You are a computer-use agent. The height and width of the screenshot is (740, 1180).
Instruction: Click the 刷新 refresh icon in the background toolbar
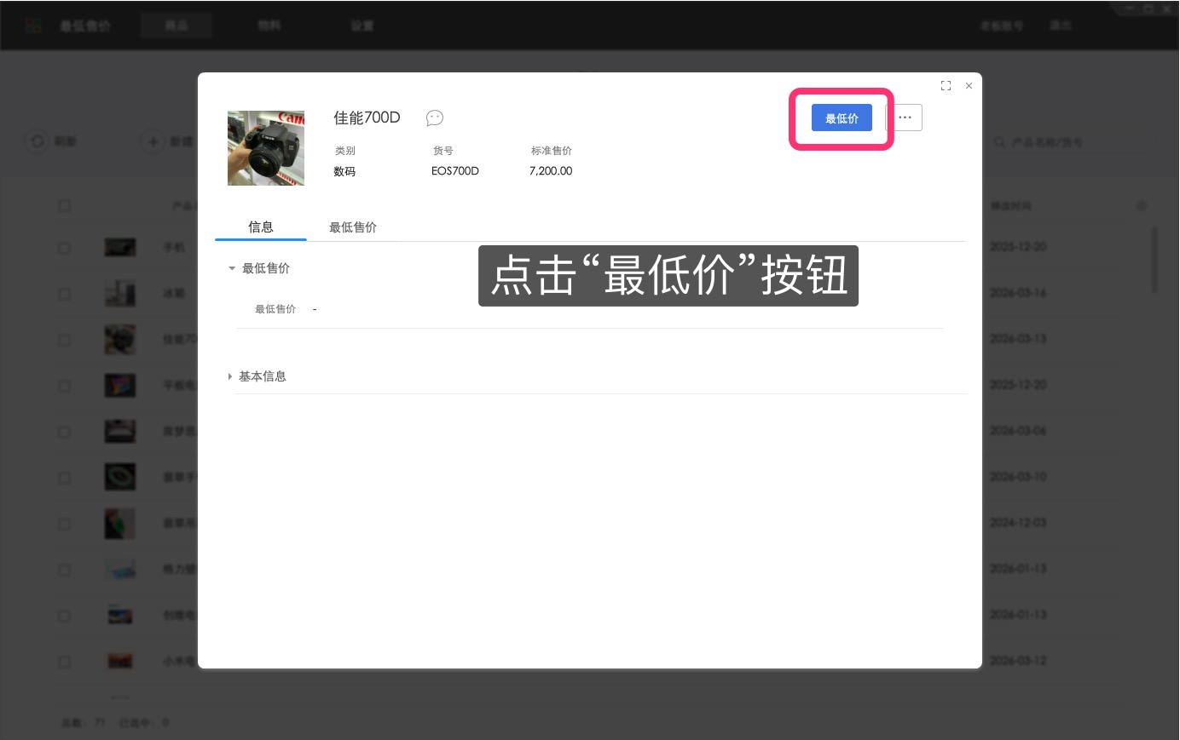[x=37, y=141]
